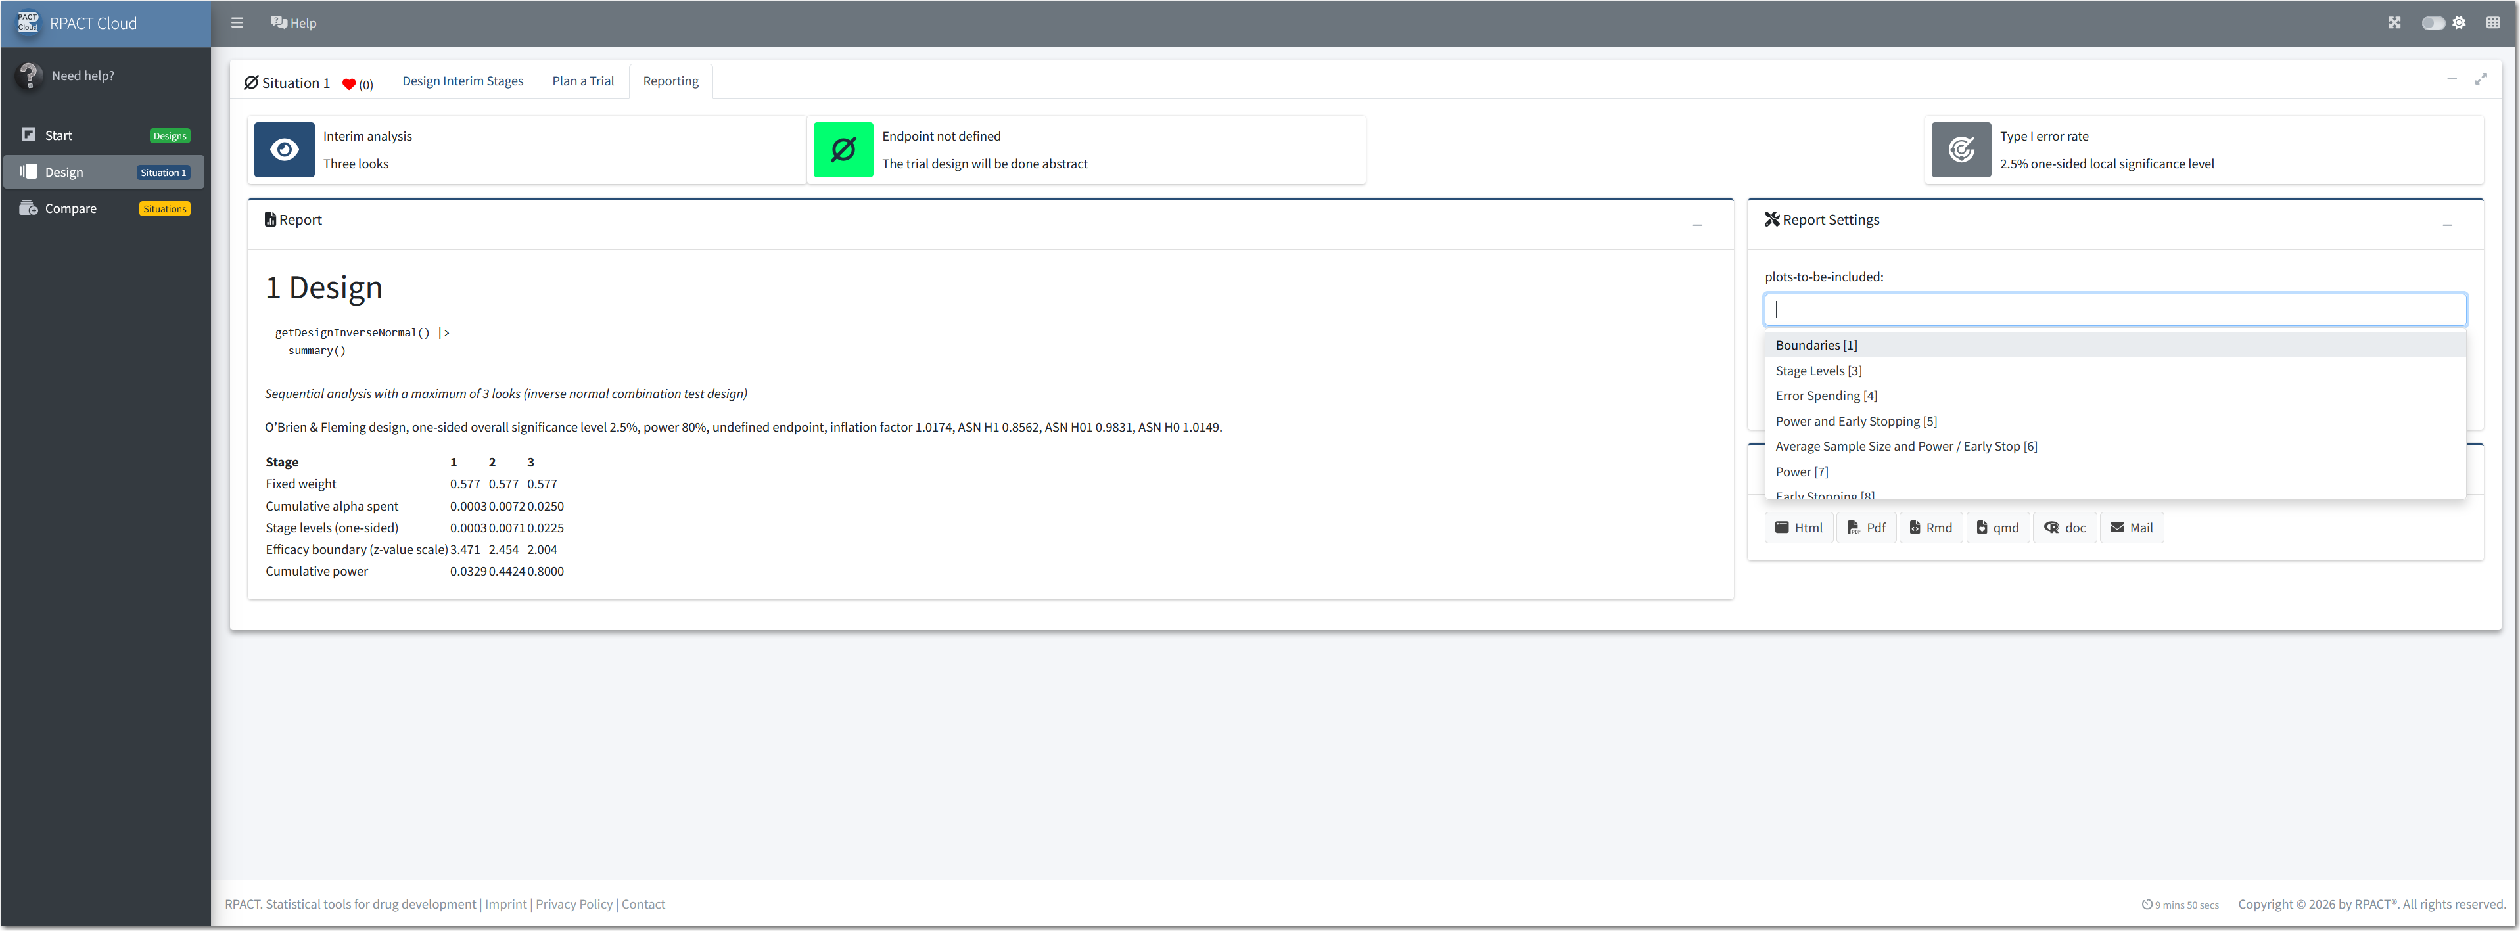The width and height of the screenshot is (2520, 931).
Task: Maximize the Situation 1 panel with expand arrows
Action: (x=2481, y=79)
